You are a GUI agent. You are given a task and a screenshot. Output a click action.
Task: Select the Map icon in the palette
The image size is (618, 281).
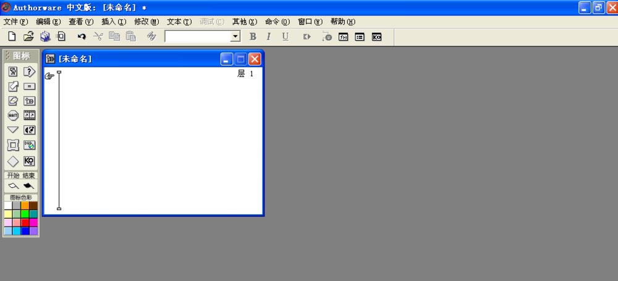pos(29,101)
